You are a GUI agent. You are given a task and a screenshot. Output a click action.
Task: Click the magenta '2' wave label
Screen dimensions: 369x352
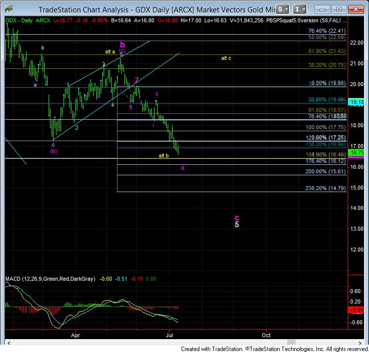136,80
